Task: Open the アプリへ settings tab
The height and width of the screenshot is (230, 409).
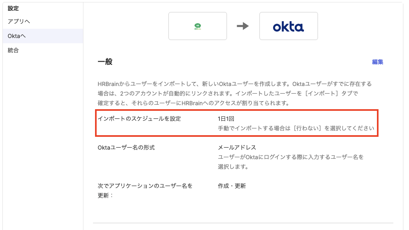Action: pyautogui.click(x=19, y=21)
